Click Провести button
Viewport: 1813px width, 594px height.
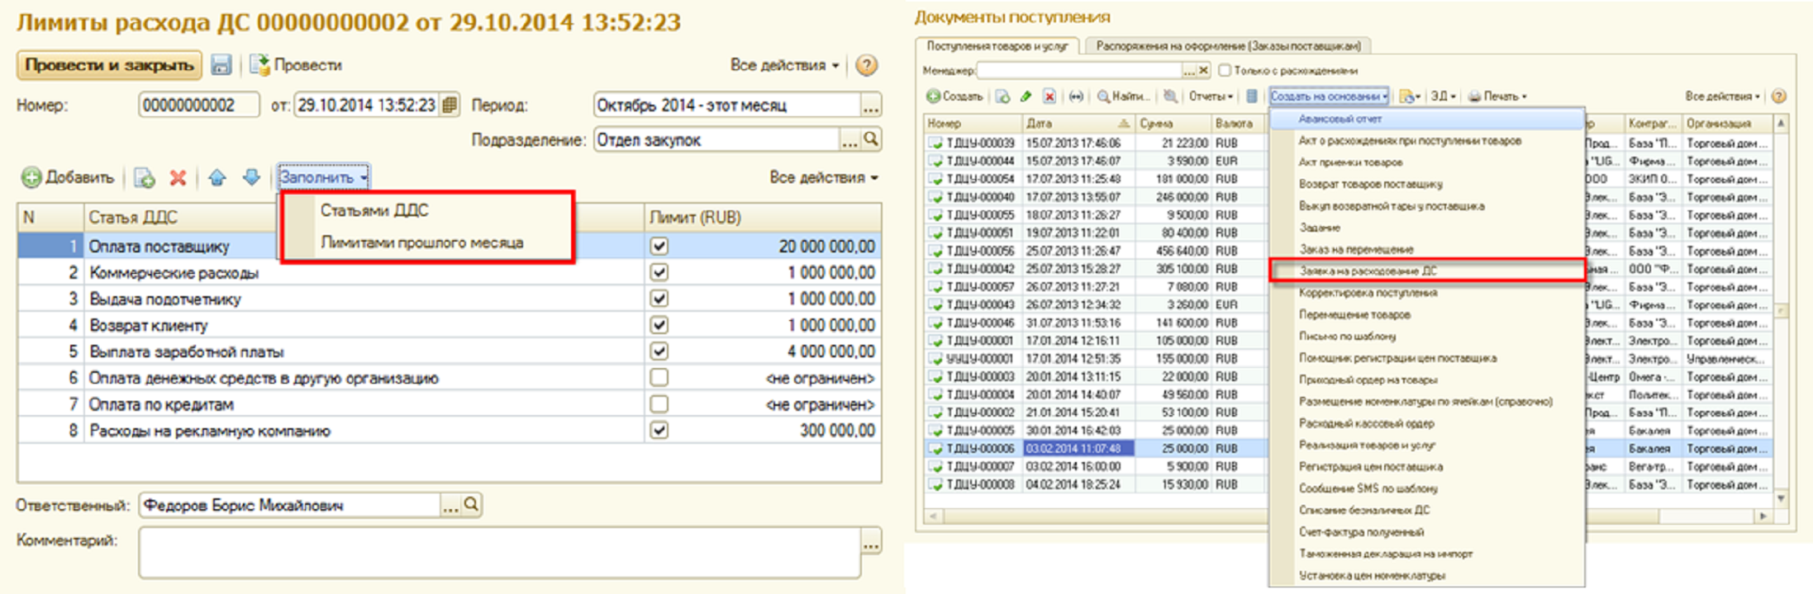tap(296, 65)
